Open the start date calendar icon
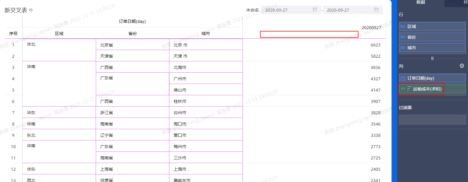The width and height of the screenshot is (468, 182). [x=315, y=10]
